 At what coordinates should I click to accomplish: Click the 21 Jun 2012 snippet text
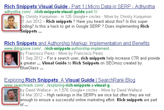tap(84, 26)
